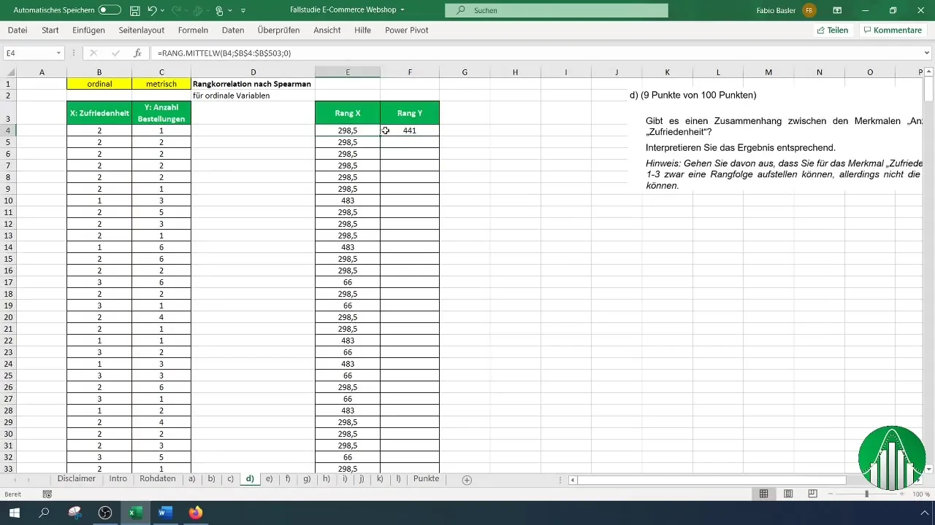
Task: Click into the formula bar text
Action: click(537, 53)
